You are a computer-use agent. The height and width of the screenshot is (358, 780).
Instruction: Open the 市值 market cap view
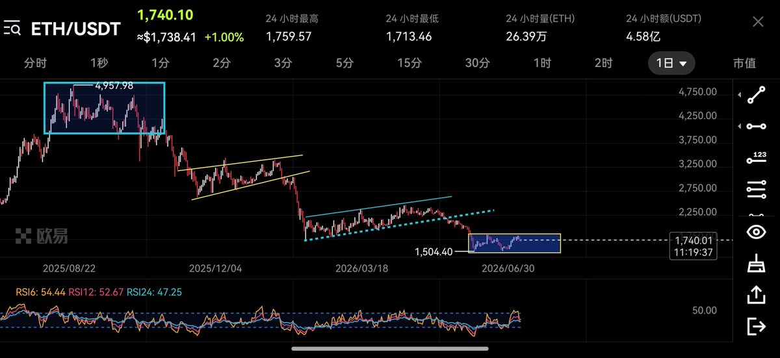pos(744,63)
